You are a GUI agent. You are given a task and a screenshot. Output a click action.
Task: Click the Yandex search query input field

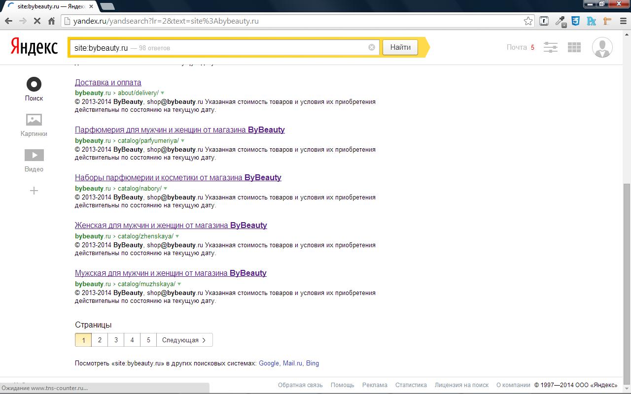219,47
